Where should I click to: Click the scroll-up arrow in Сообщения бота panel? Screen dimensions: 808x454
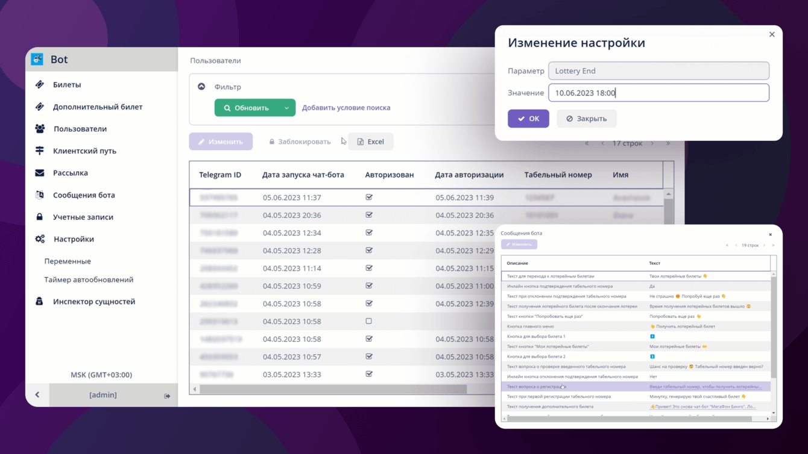point(773,275)
